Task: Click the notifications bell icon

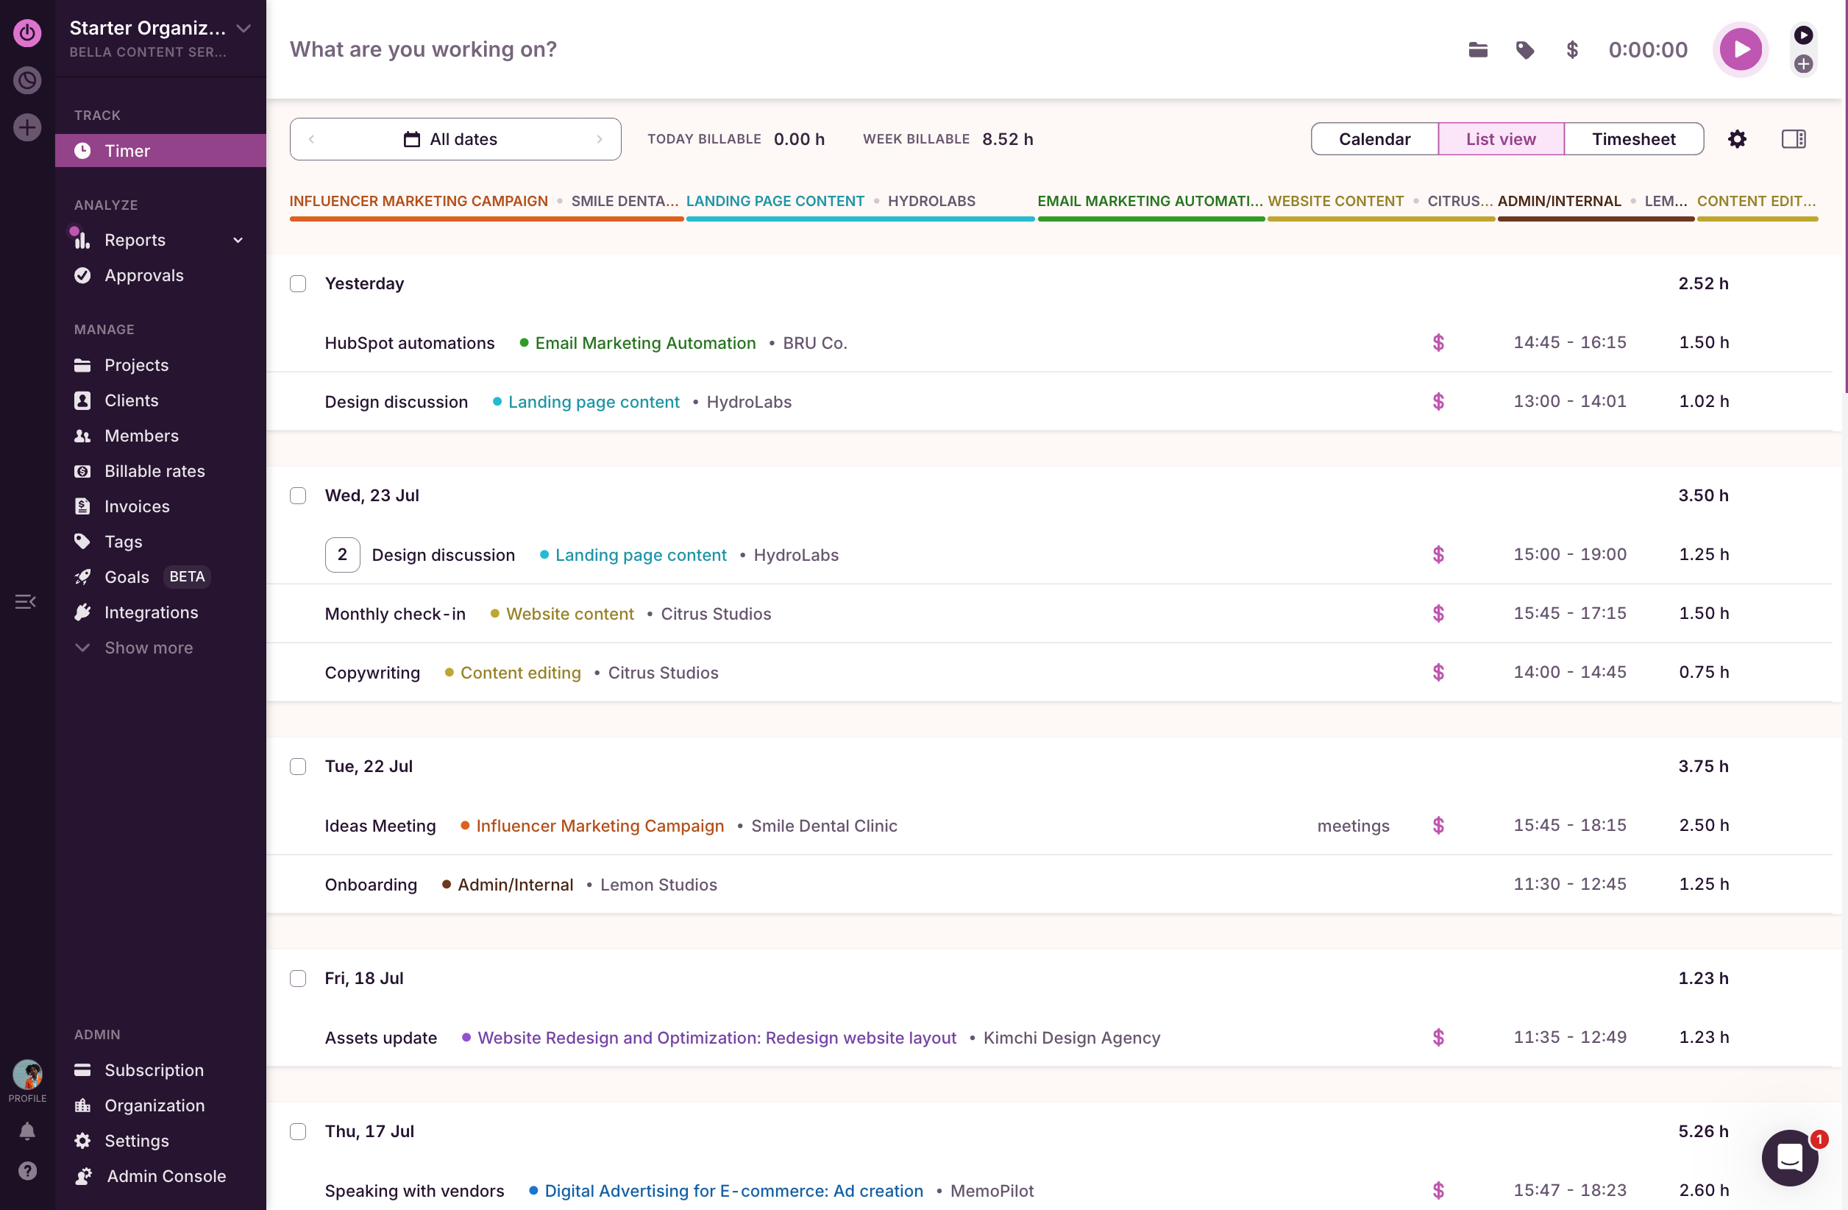Action: pos(27,1131)
